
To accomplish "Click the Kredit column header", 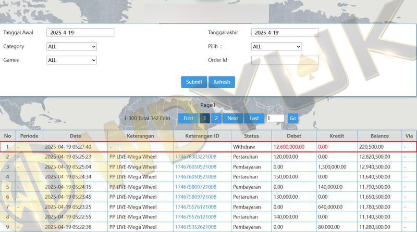I will [x=337, y=136].
